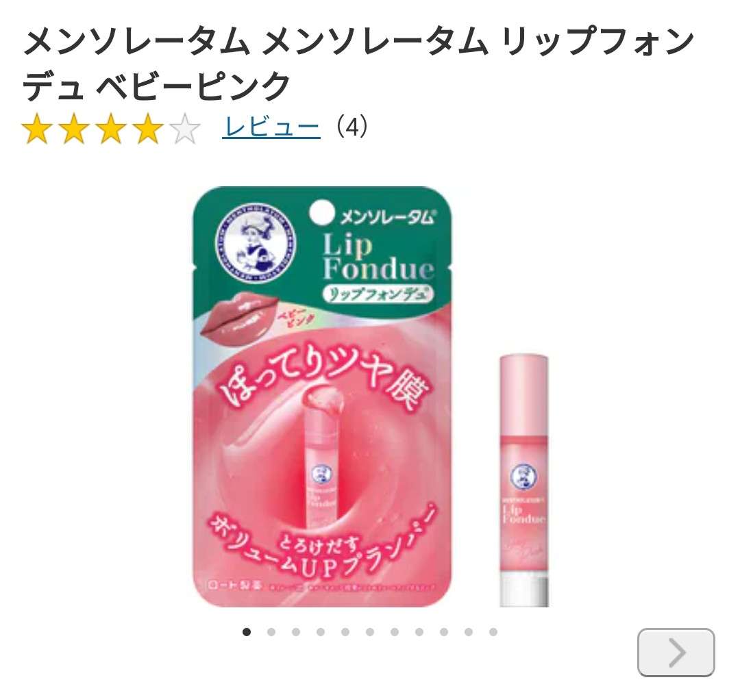Open the レビュー reviews link

(x=271, y=127)
